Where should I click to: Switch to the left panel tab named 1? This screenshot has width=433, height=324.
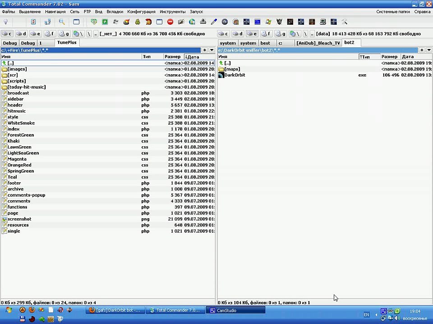[46, 43]
